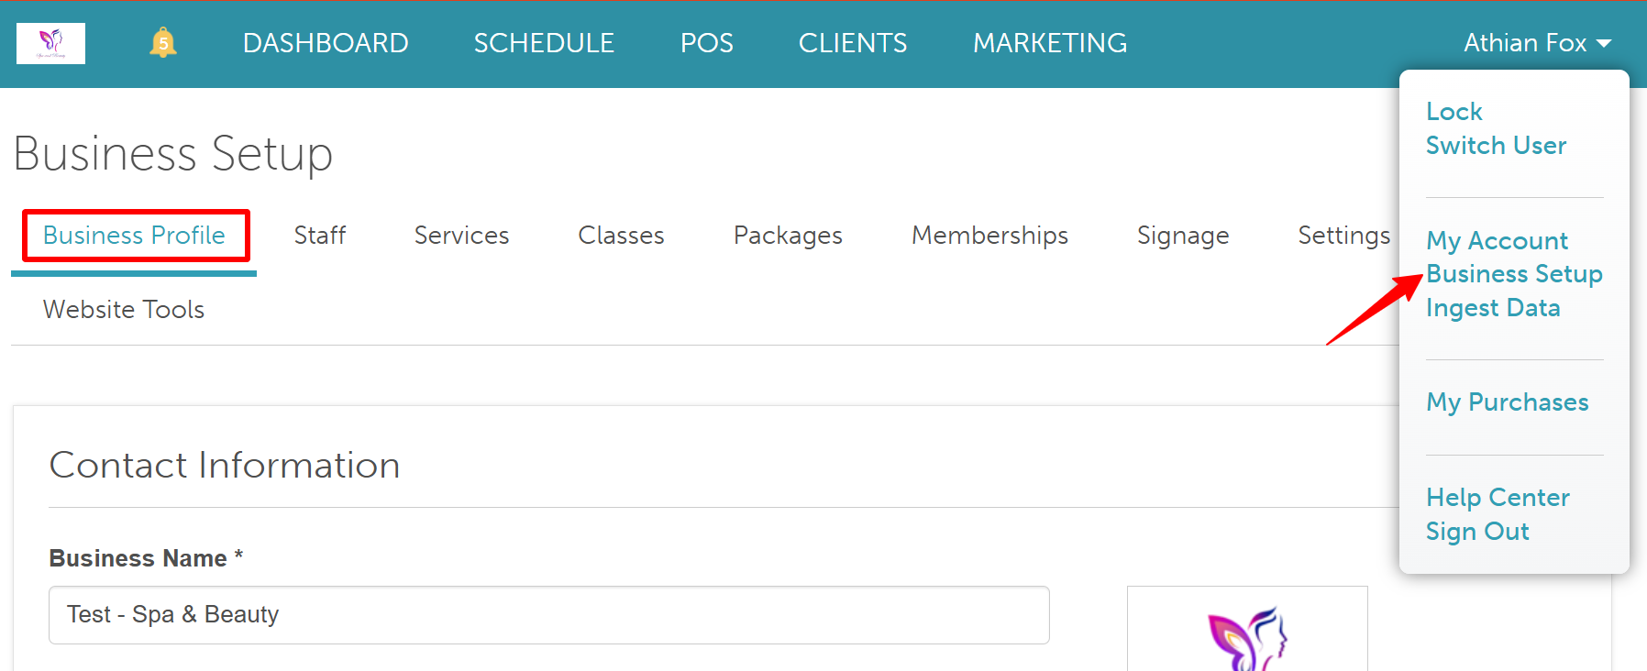Image resolution: width=1647 pixels, height=671 pixels.
Task: Expand the Athian Fox user dropdown arrow
Action: (x=1604, y=43)
